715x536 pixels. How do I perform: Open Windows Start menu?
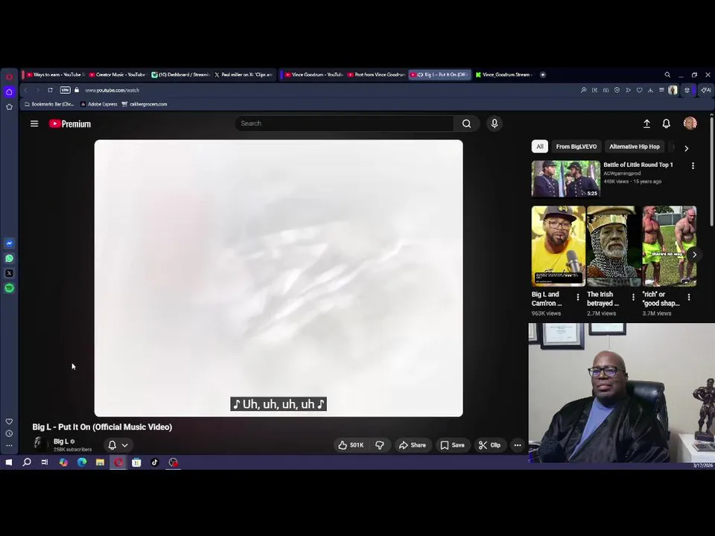pyautogui.click(x=9, y=462)
